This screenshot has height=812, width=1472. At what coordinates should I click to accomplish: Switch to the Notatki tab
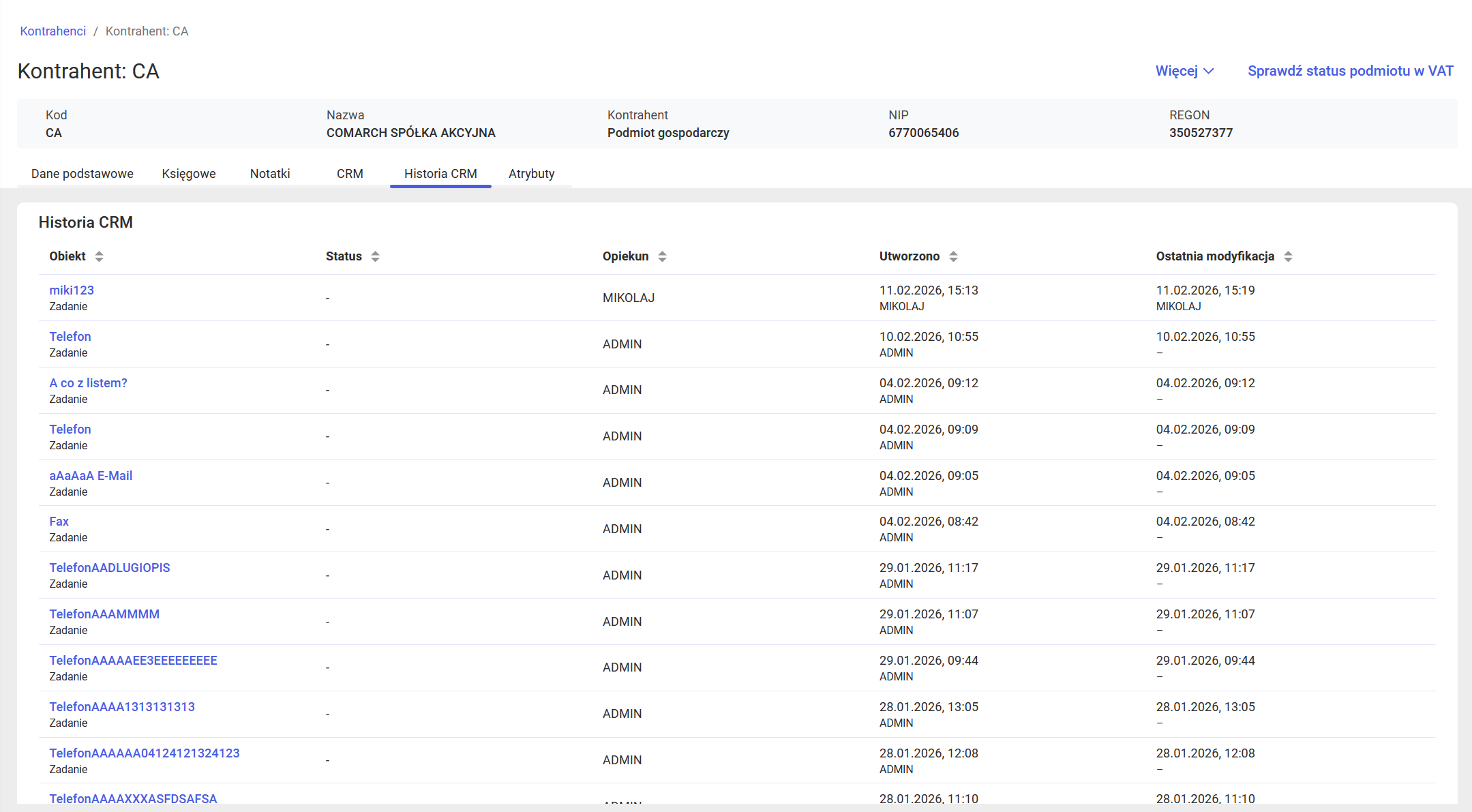pyautogui.click(x=270, y=173)
